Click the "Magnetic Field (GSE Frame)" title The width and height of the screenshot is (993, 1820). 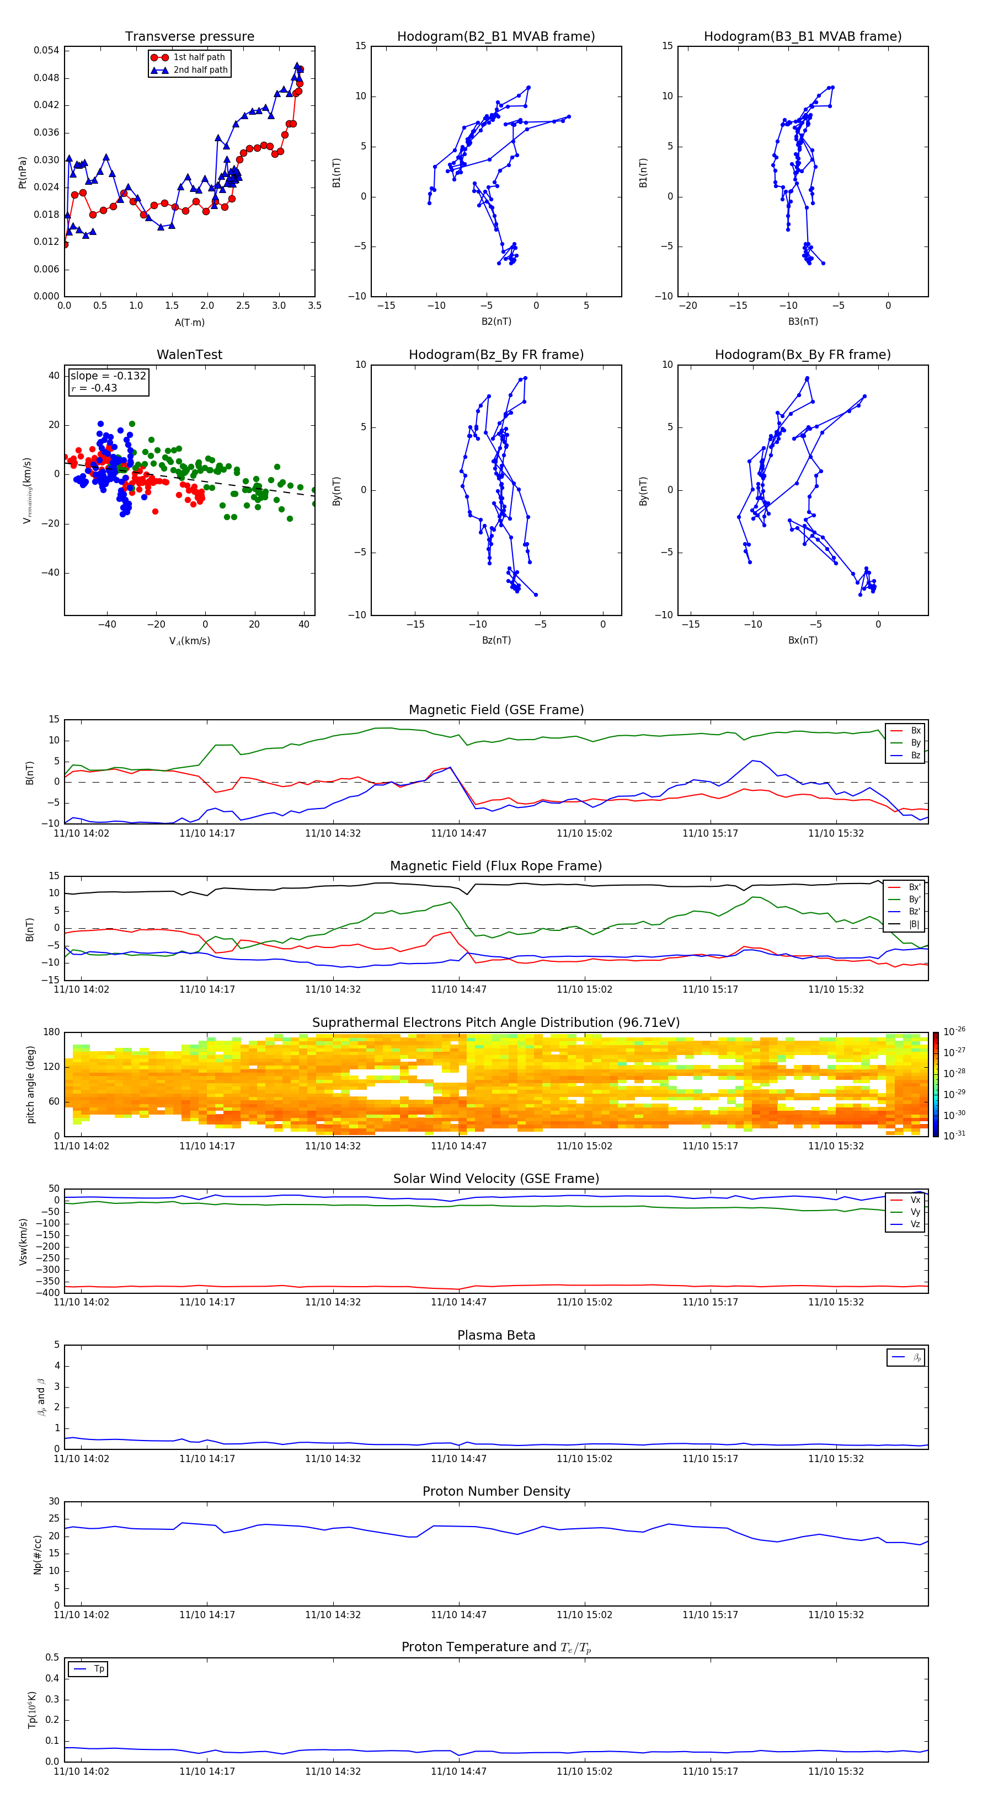pyautogui.click(x=496, y=710)
